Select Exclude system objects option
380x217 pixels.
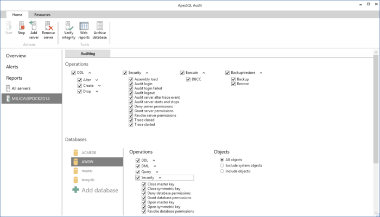tap(221, 165)
